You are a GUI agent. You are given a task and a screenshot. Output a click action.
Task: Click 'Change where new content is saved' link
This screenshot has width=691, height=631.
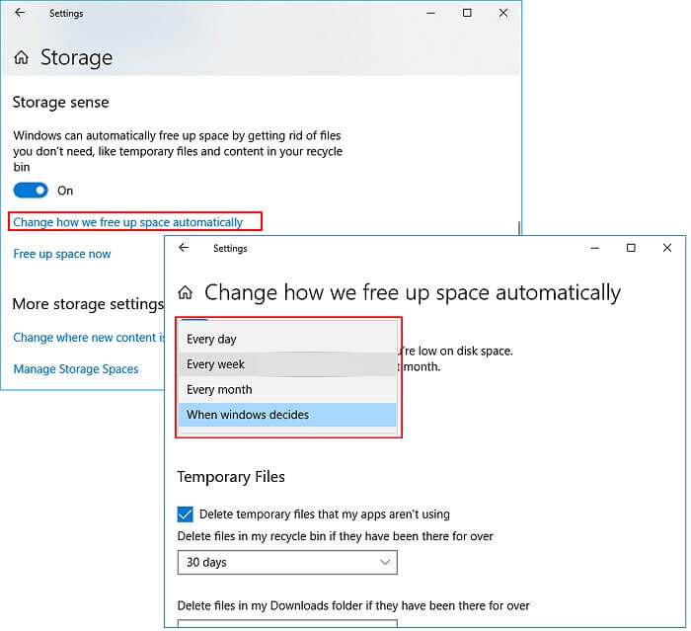tap(89, 338)
